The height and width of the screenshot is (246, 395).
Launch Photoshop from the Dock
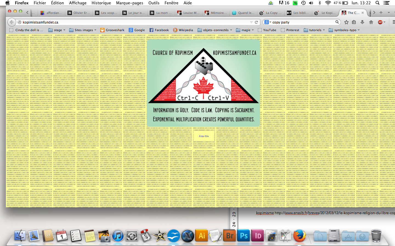click(x=244, y=236)
